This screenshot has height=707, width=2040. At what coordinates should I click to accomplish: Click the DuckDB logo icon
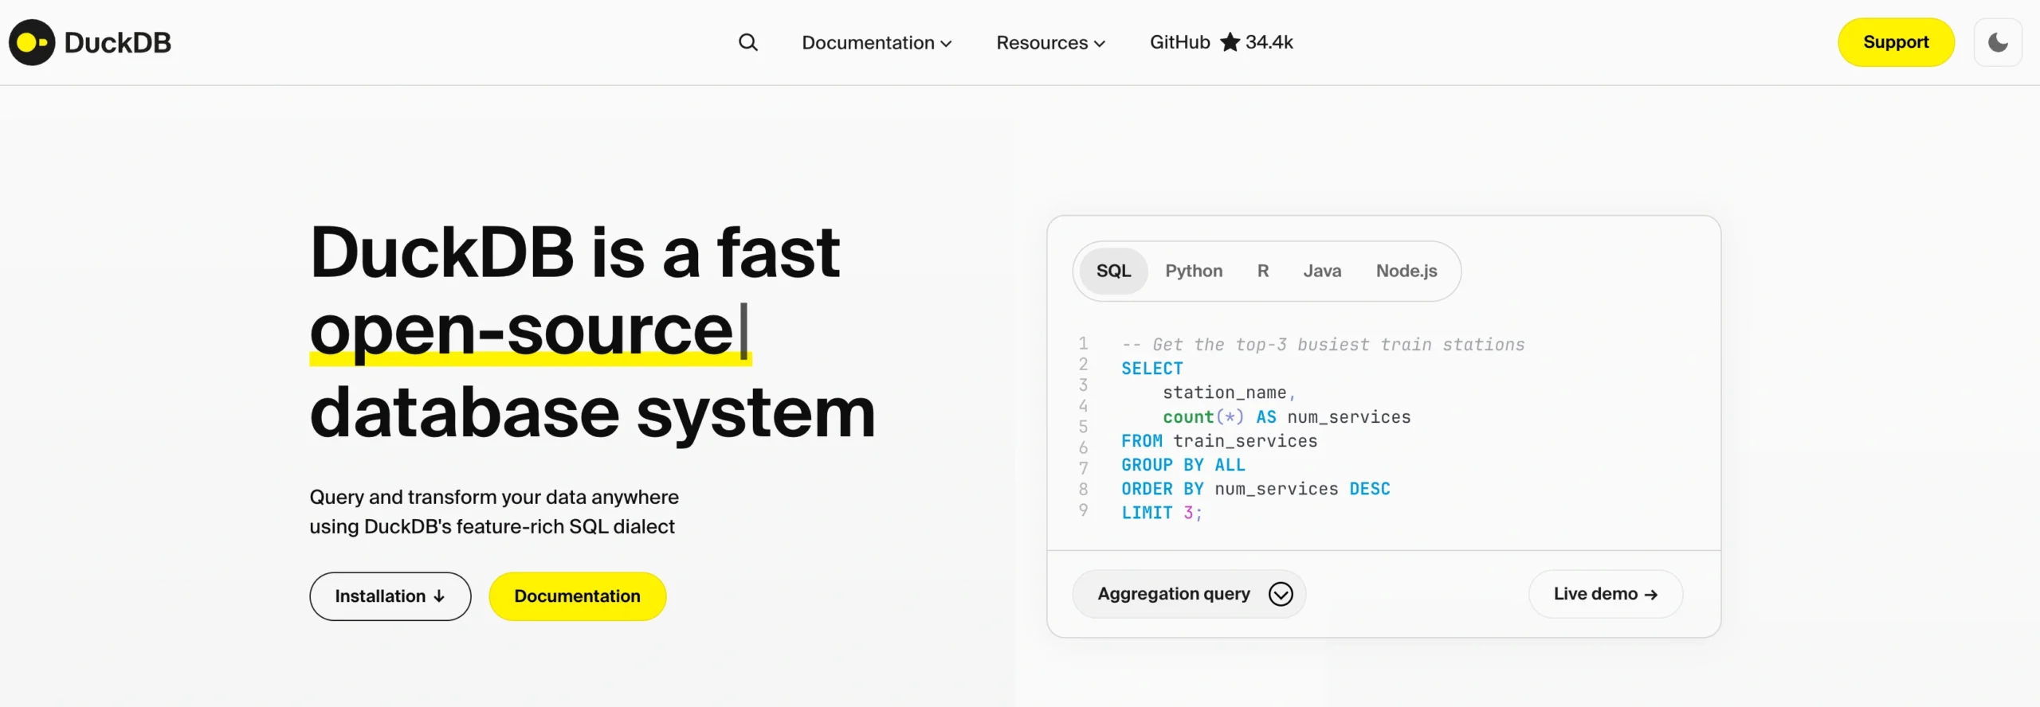click(x=32, y=42)
